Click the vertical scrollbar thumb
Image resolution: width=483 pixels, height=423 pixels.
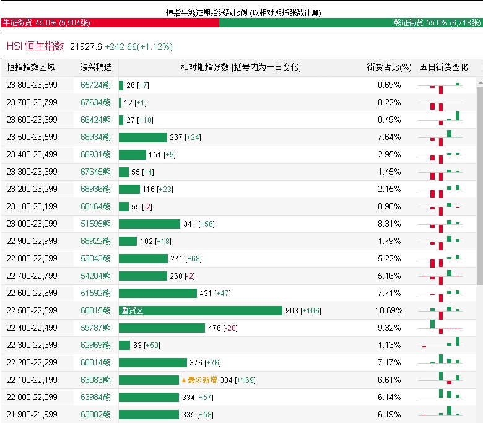pos(480,186)
